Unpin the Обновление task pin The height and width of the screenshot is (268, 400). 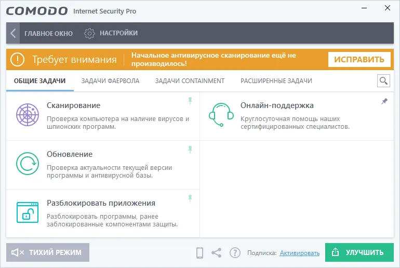tap(190, 150)
